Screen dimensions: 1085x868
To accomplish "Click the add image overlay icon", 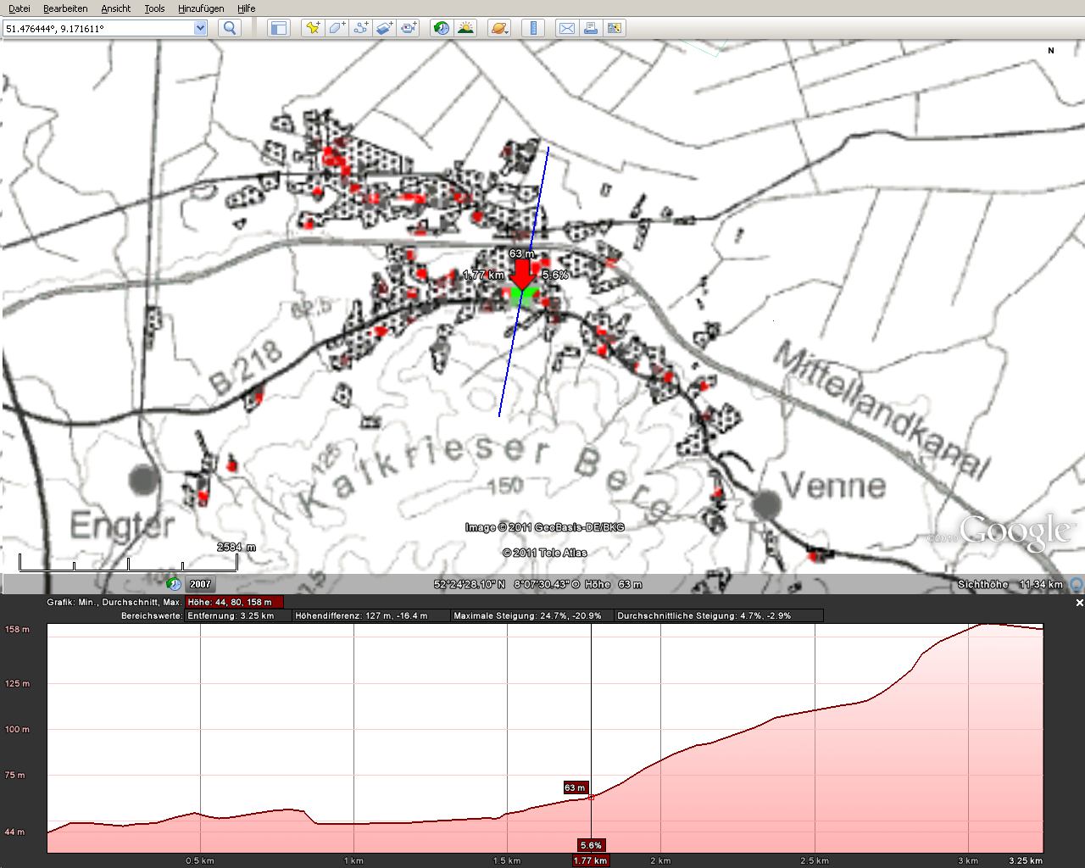I will coord(384,28).
